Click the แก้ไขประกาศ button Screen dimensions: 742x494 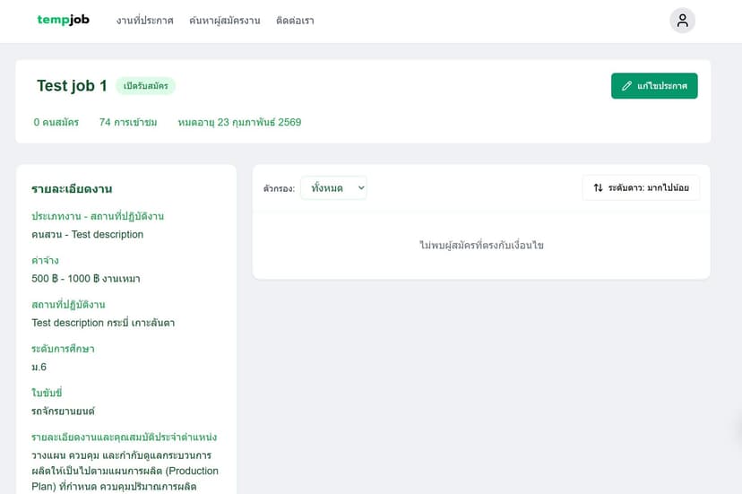pos(654,86)
